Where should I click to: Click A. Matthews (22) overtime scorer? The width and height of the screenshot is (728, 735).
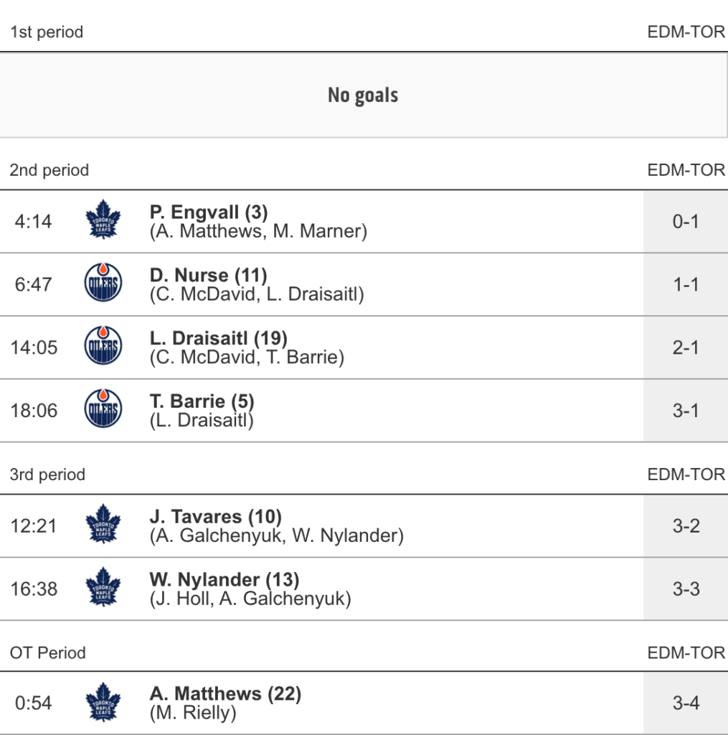(225, 694)
